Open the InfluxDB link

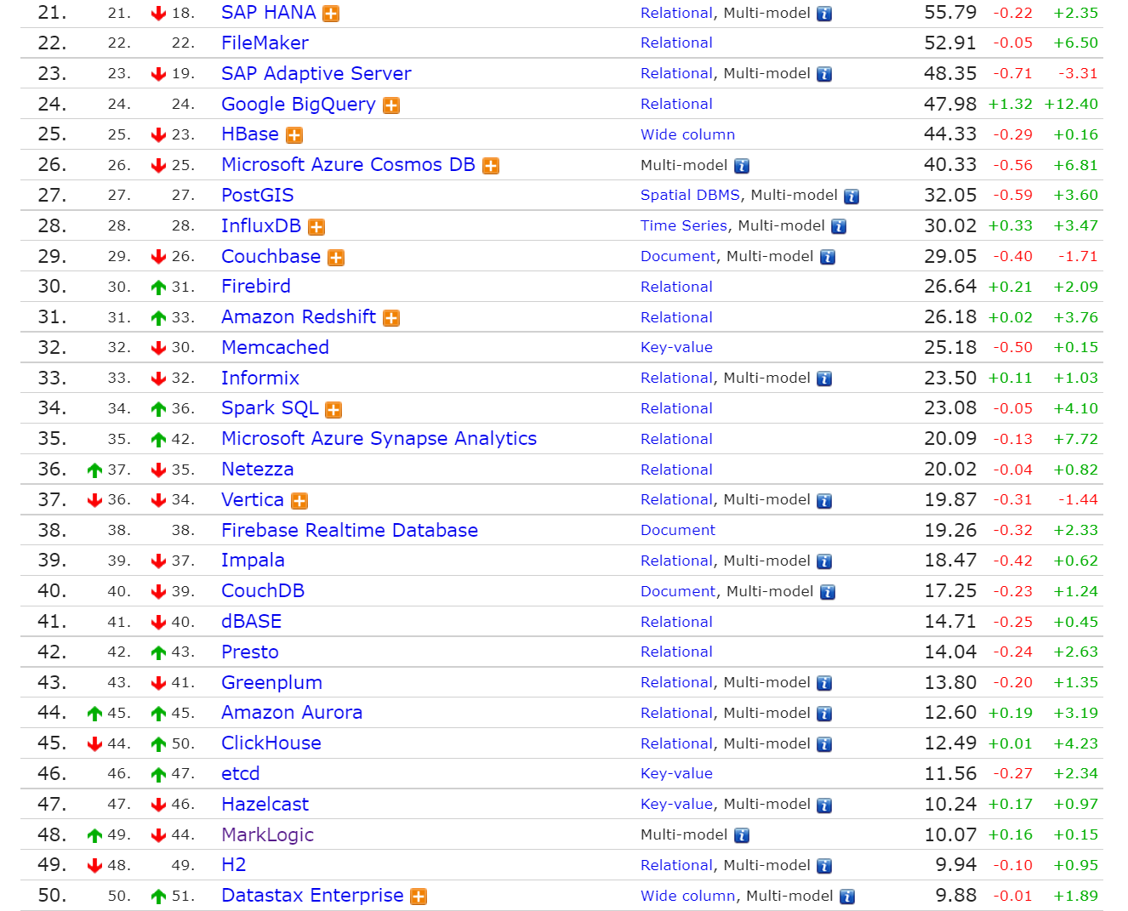point(261,226)
